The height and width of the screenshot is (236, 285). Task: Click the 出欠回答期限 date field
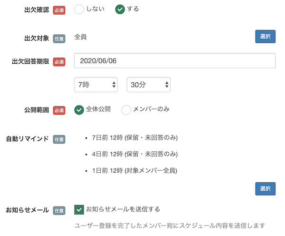tap(175, 61)
